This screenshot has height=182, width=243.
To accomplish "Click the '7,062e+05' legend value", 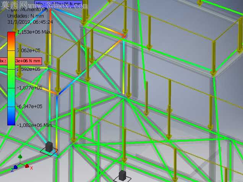I will pos(29,50).
